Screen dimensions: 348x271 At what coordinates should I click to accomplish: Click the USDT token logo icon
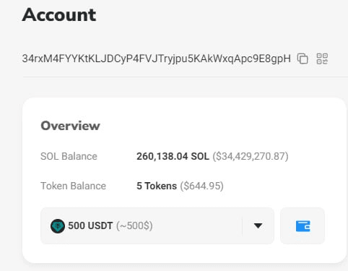(x=58, y=226)
